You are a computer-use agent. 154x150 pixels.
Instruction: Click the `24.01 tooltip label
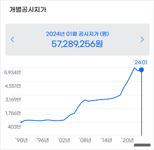pos(140,62)
